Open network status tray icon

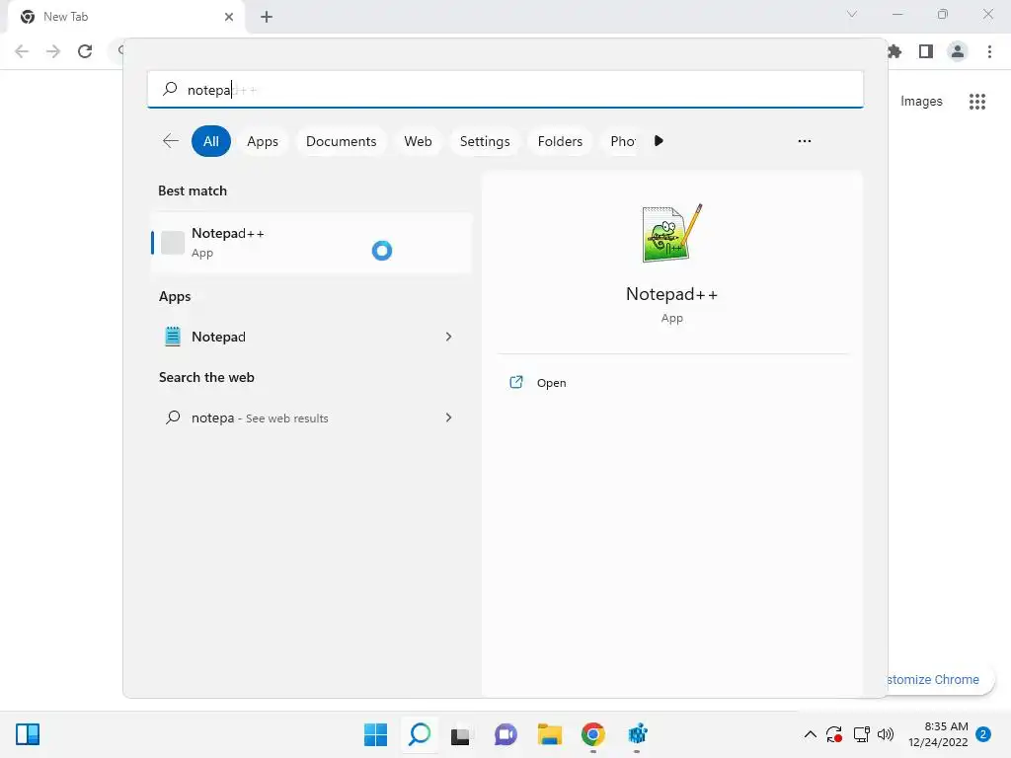861,734
